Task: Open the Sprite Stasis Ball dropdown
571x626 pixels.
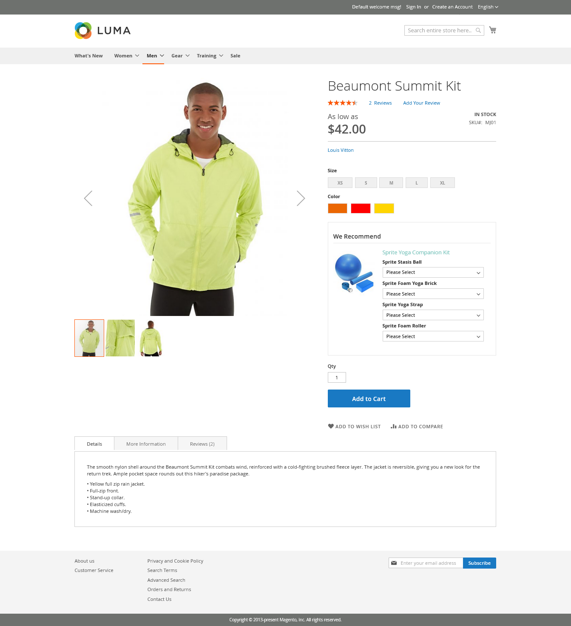Action: [x=433, y=272]
